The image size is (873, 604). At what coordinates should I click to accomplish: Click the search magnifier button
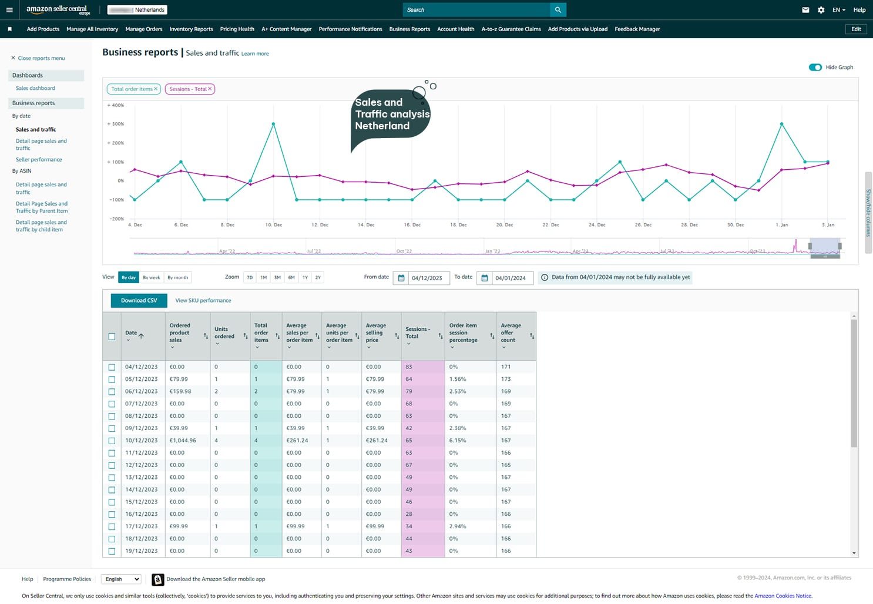tap(558, 10)
